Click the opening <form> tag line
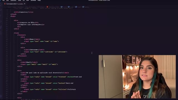The width and height of the screenshot is (178, 100). pos(16,33)
